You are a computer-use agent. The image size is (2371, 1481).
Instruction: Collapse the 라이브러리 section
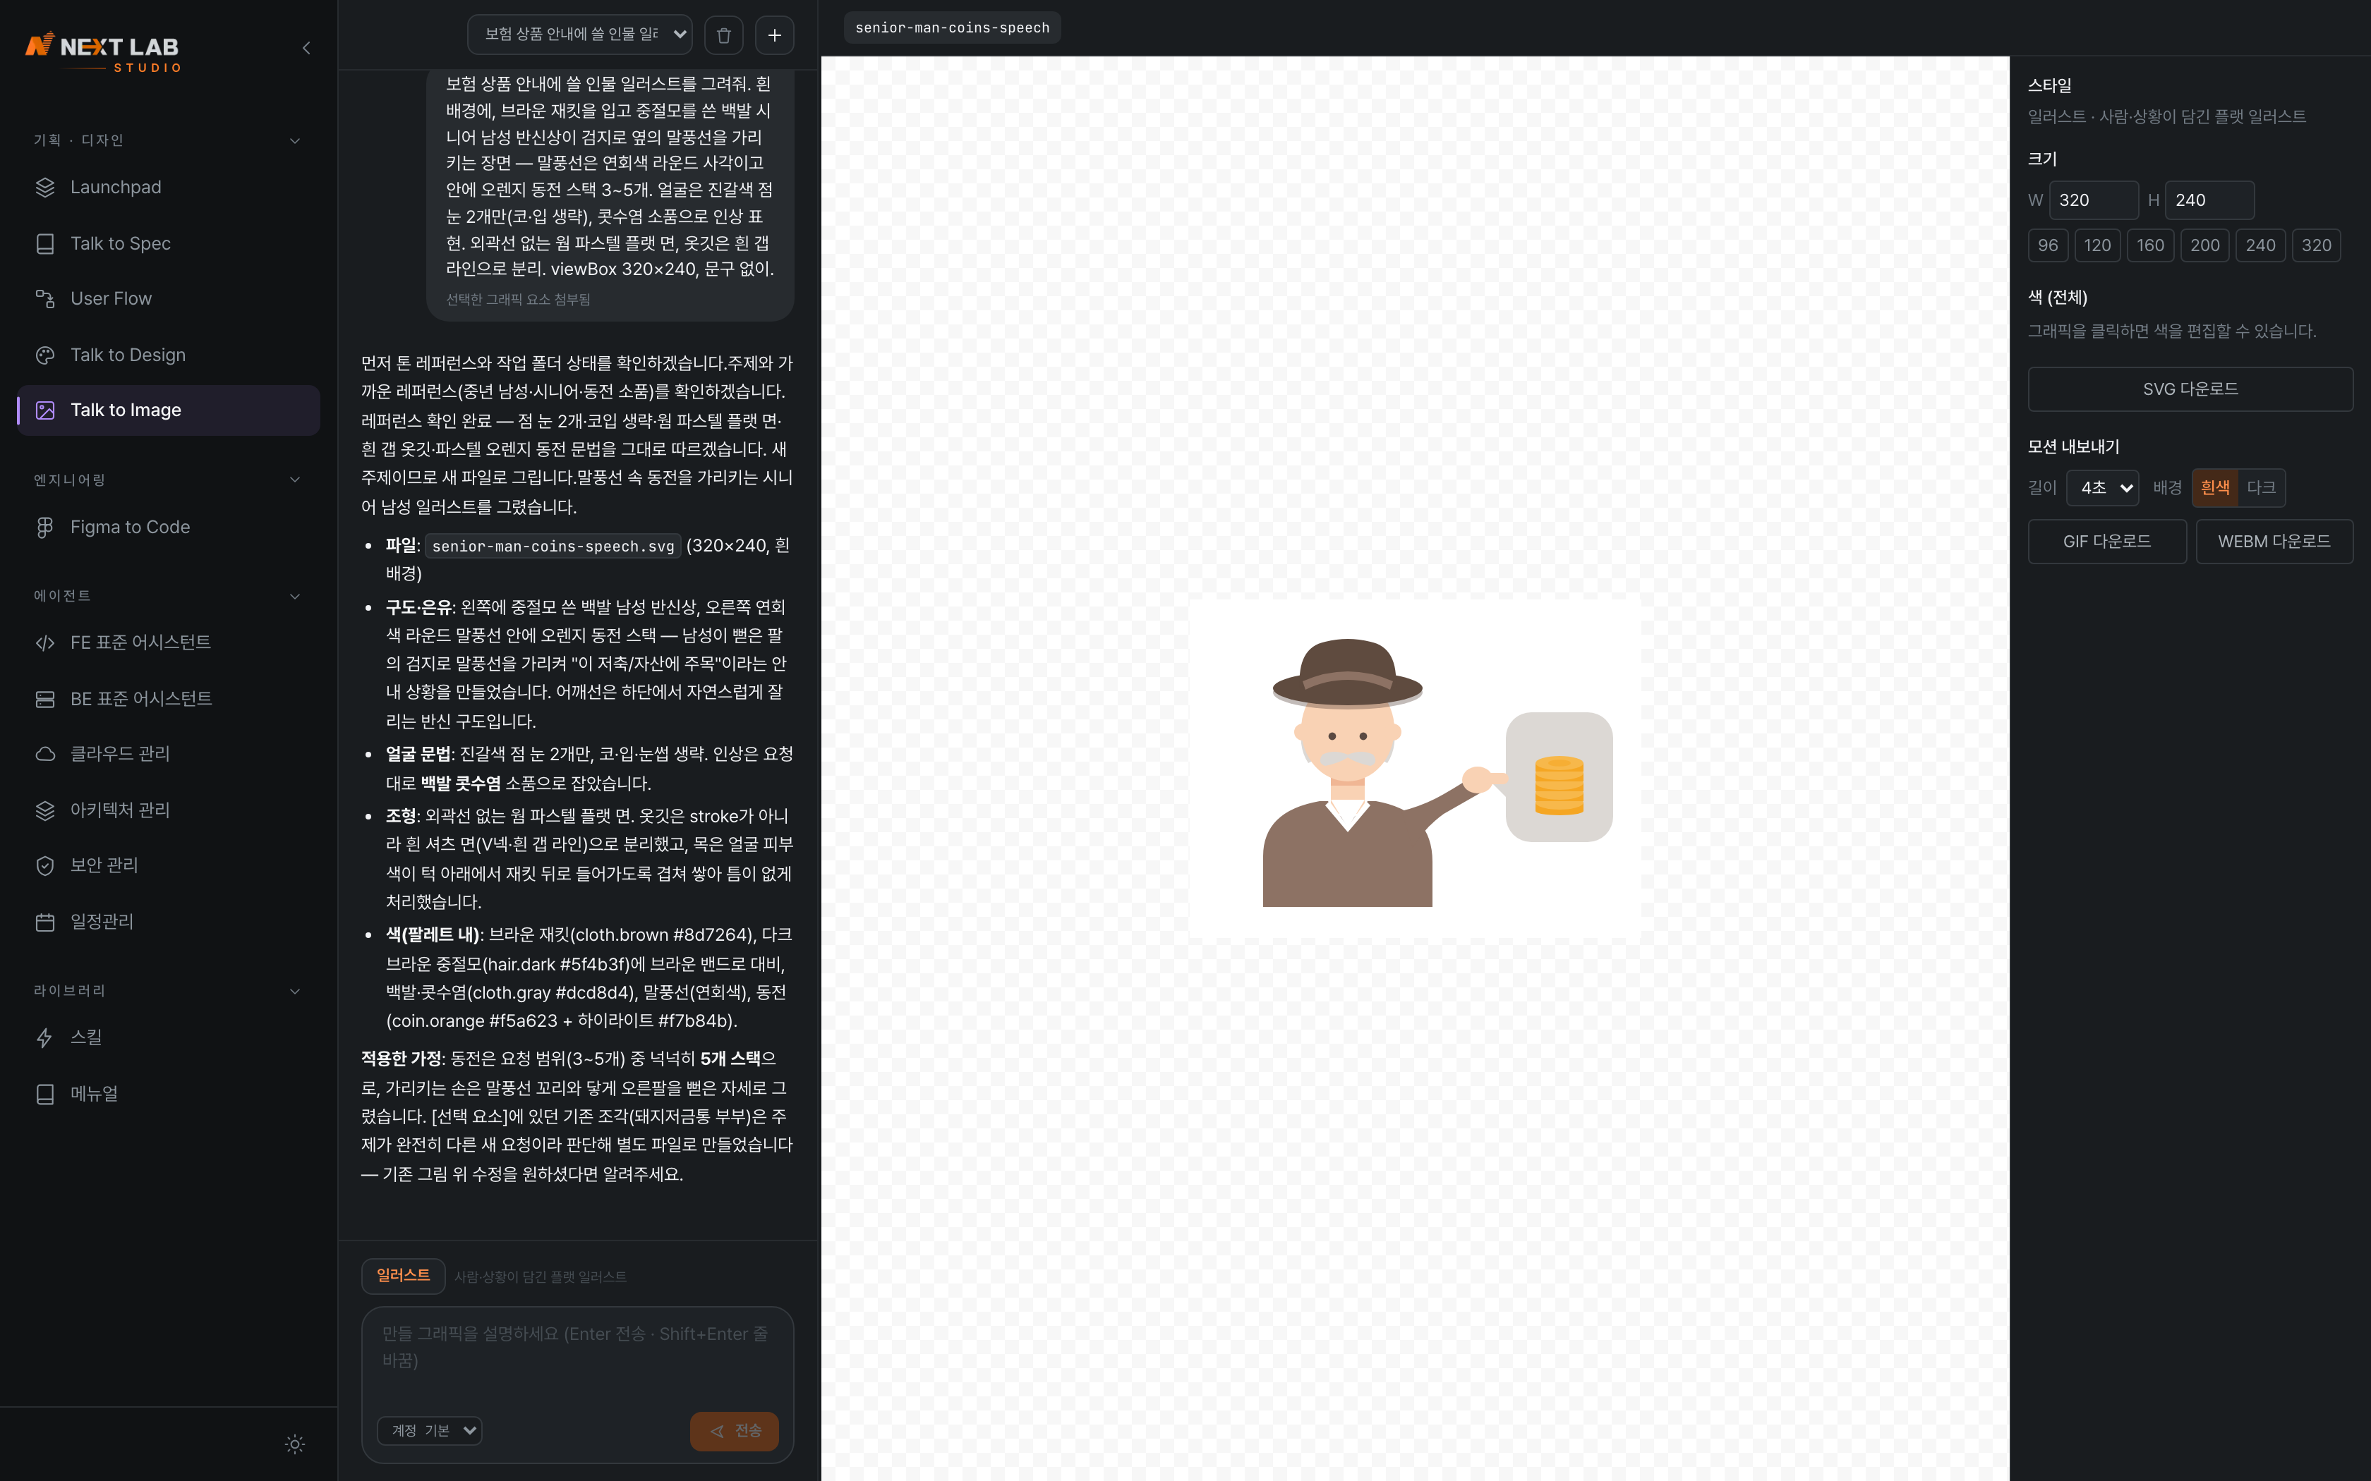[295, 992]
